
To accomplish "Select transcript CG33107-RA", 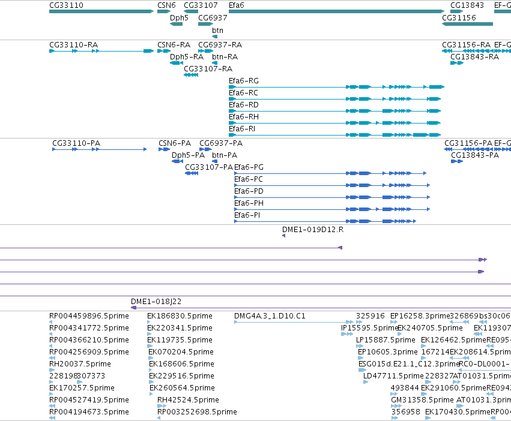I will 191,75.
